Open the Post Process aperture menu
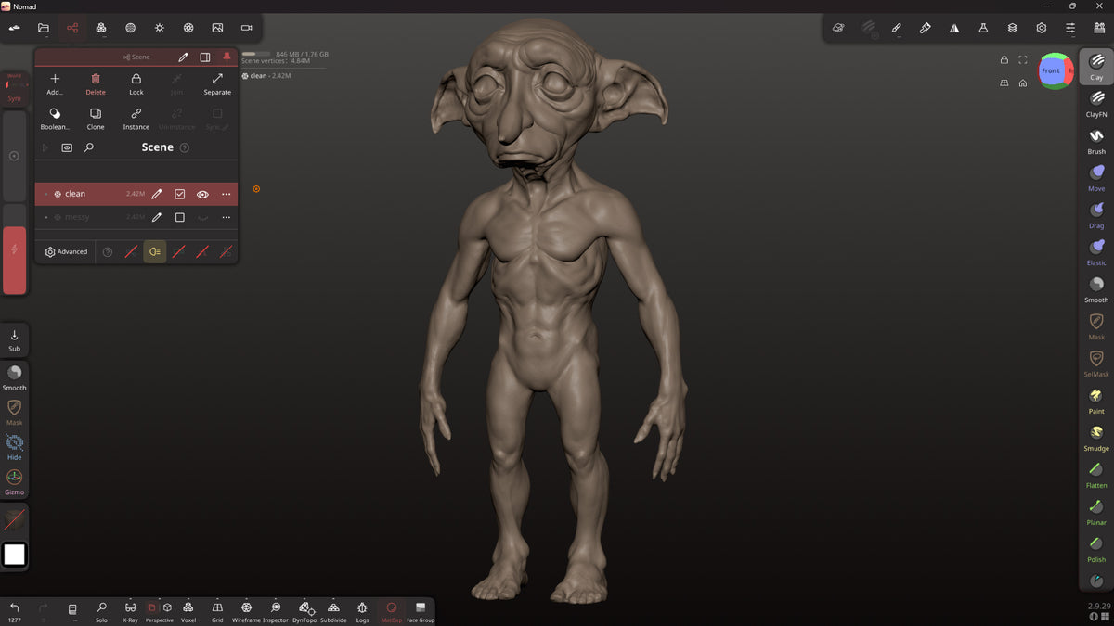 coord(188,28)
